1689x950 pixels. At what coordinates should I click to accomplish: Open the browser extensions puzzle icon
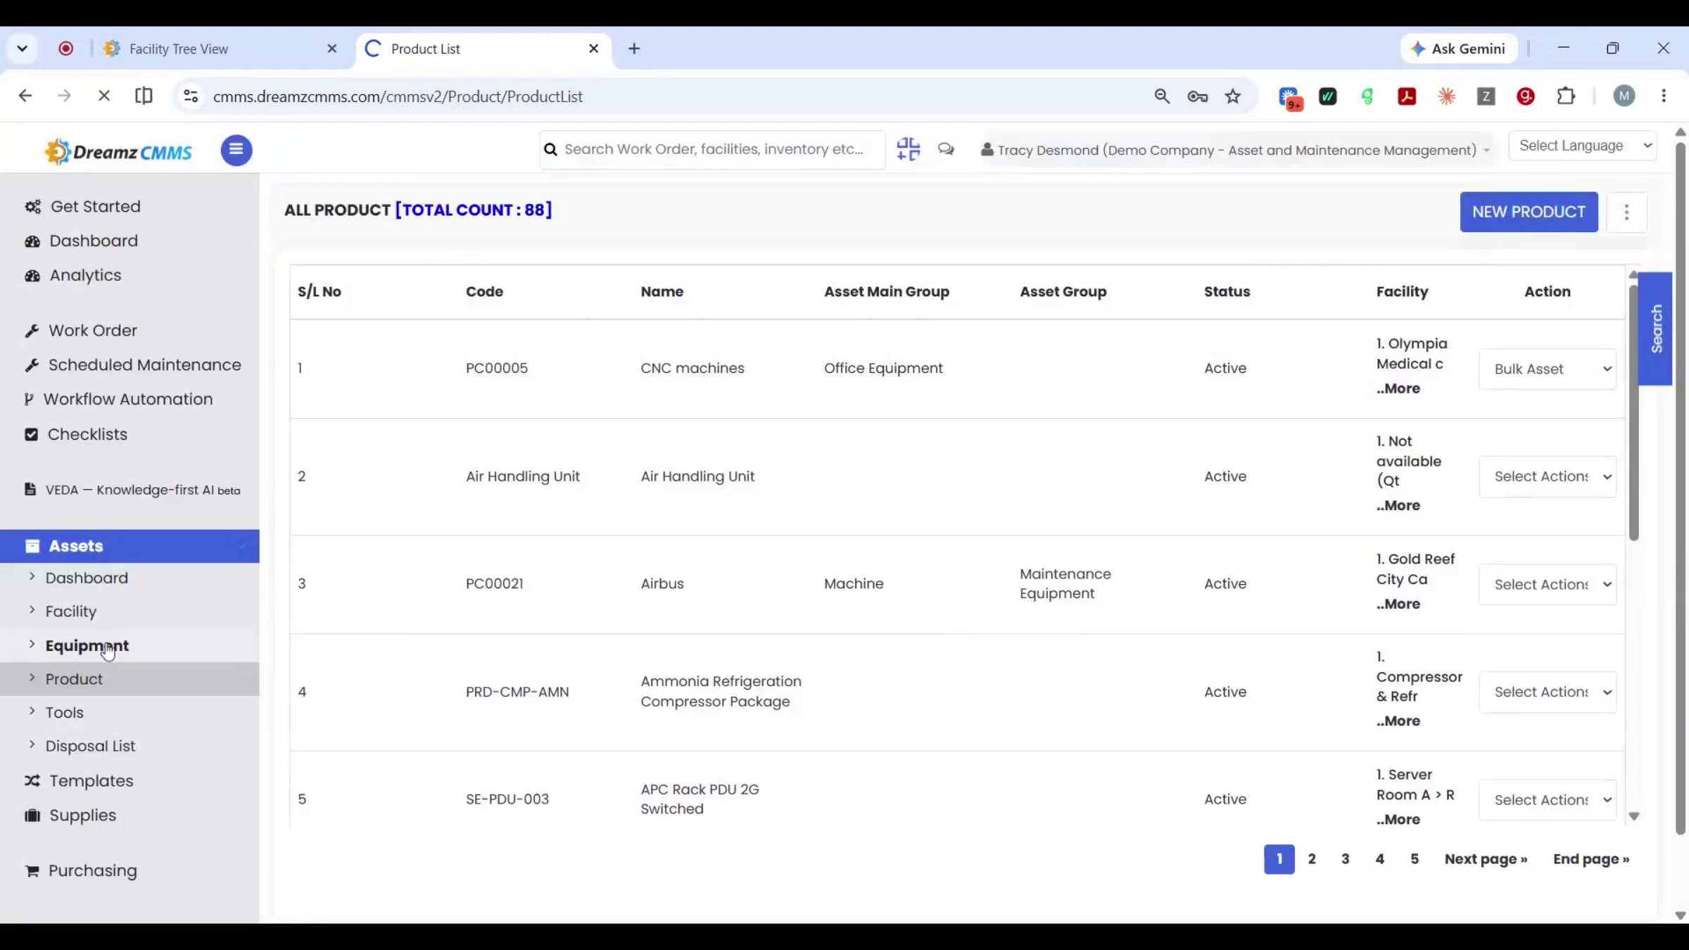tap(1566, 96)
